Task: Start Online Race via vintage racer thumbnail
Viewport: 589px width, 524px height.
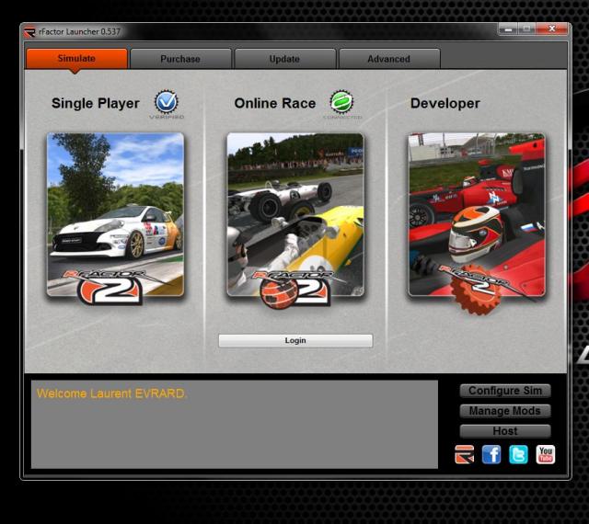Action: point(295,215)
